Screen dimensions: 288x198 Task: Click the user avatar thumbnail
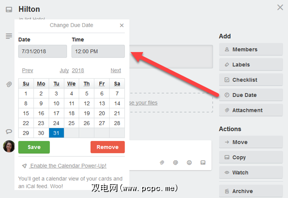click(x=9, y=146)
